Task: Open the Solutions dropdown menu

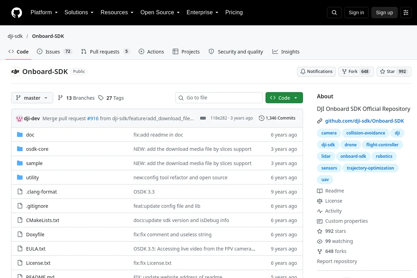Action: coord(79,13)
